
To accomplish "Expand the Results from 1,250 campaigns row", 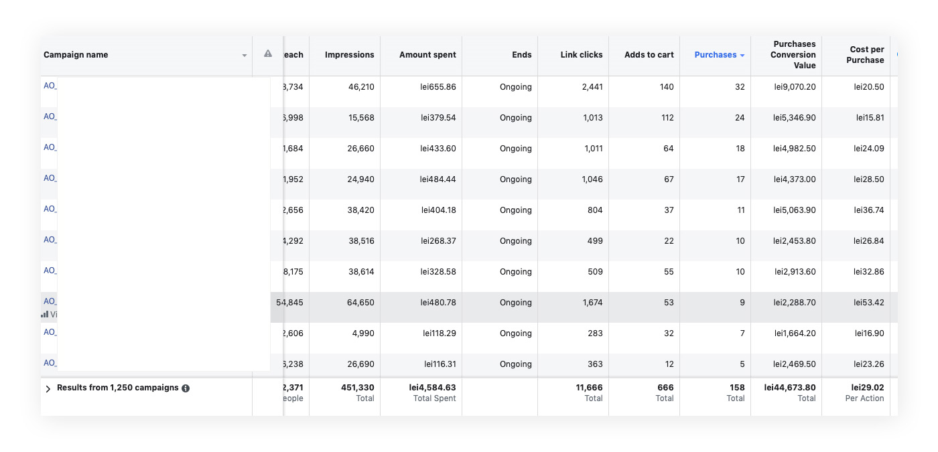I will [48, 388].
